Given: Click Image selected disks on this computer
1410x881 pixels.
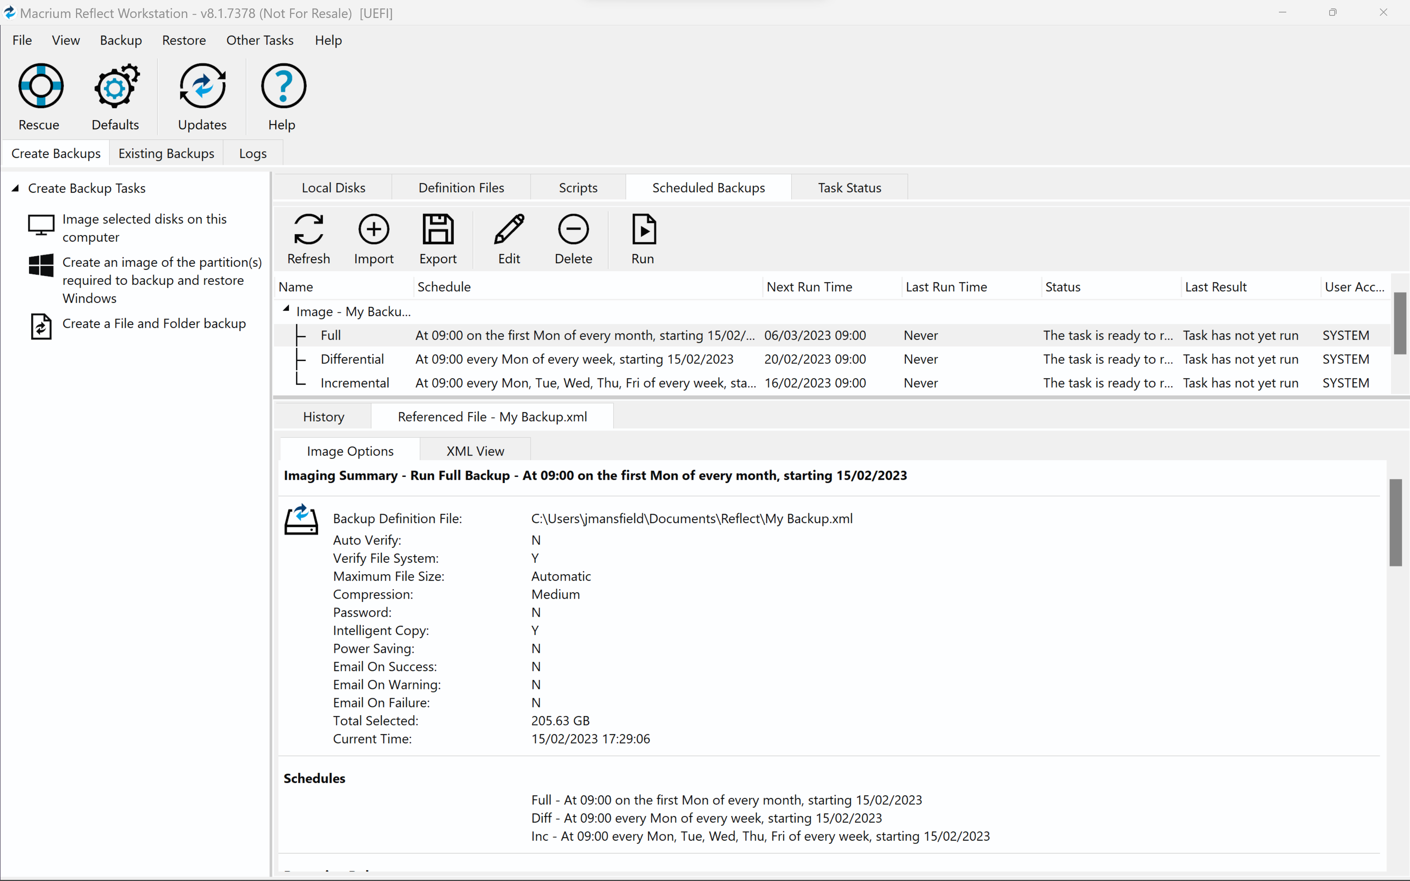Looking at the screenshot, I should 144,228.
